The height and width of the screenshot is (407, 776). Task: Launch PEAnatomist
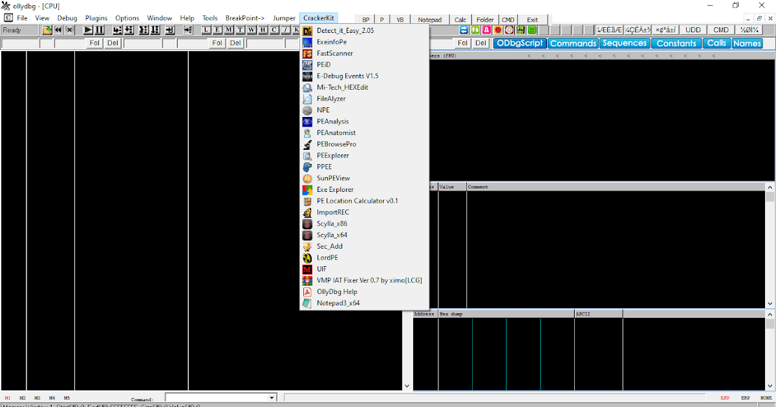[364, 132]
